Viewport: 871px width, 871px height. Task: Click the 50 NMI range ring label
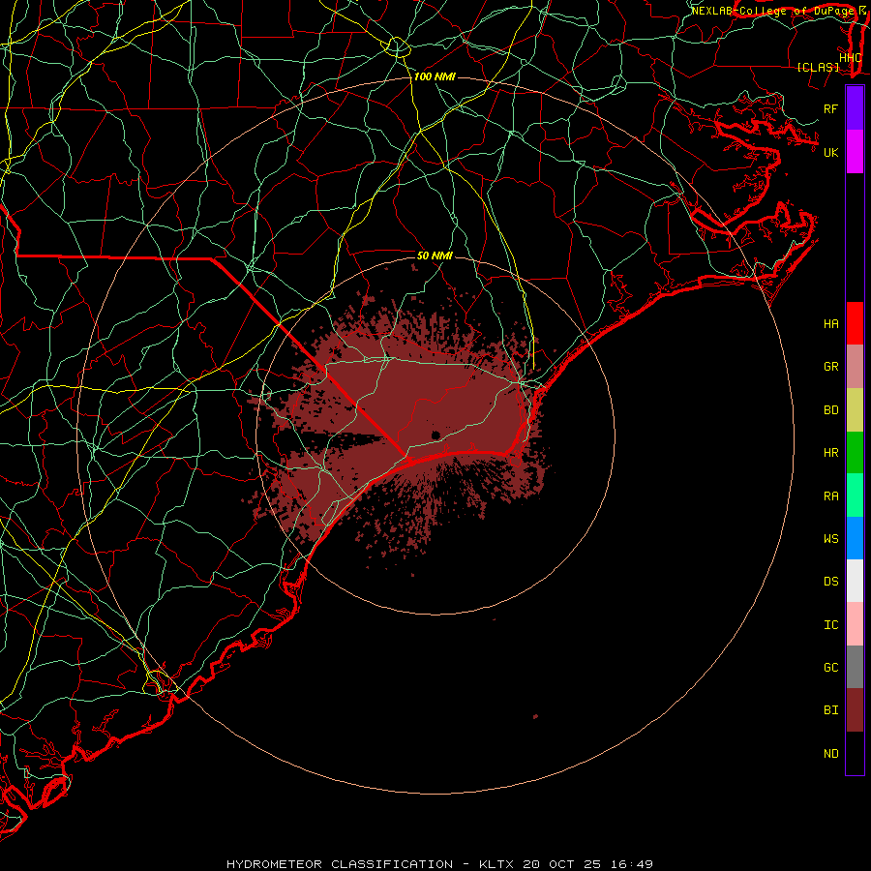click(x=435, y=255)
